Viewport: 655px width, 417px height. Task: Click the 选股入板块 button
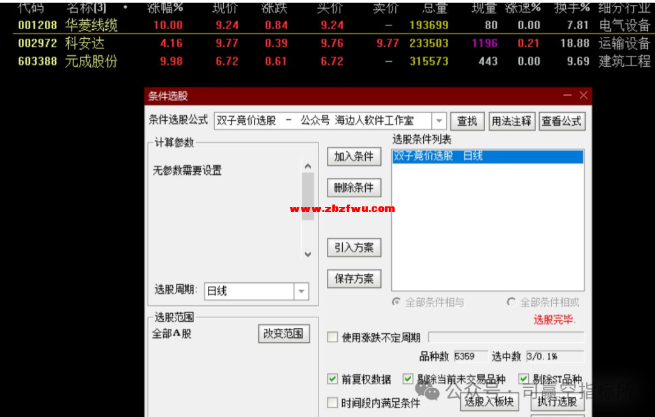(489, 402)
